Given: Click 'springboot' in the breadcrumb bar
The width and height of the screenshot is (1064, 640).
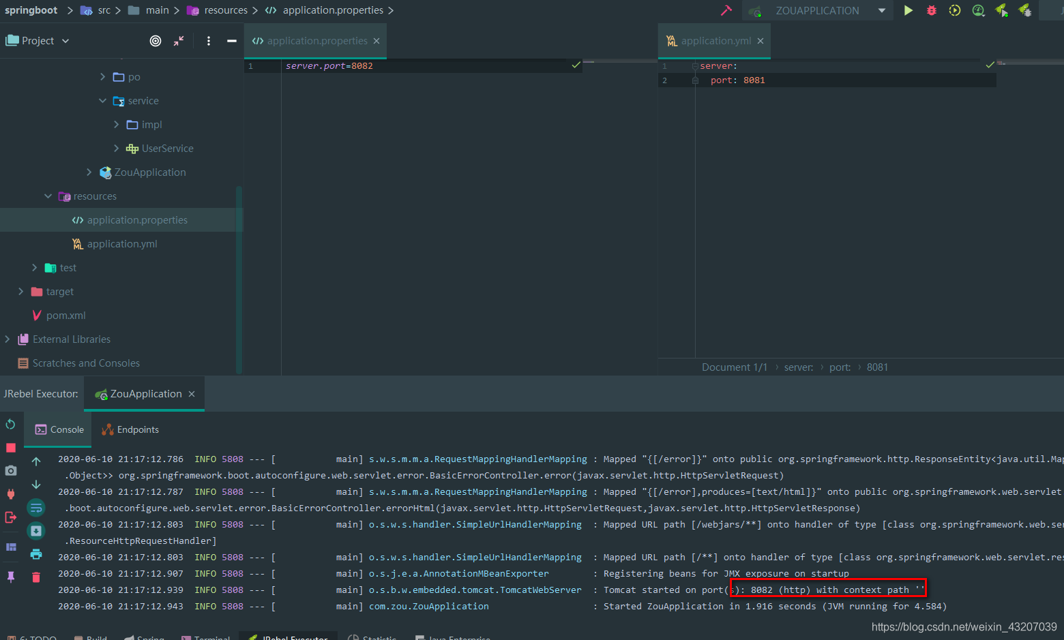Looking at the screenshot, I should [x=31, y=10].
